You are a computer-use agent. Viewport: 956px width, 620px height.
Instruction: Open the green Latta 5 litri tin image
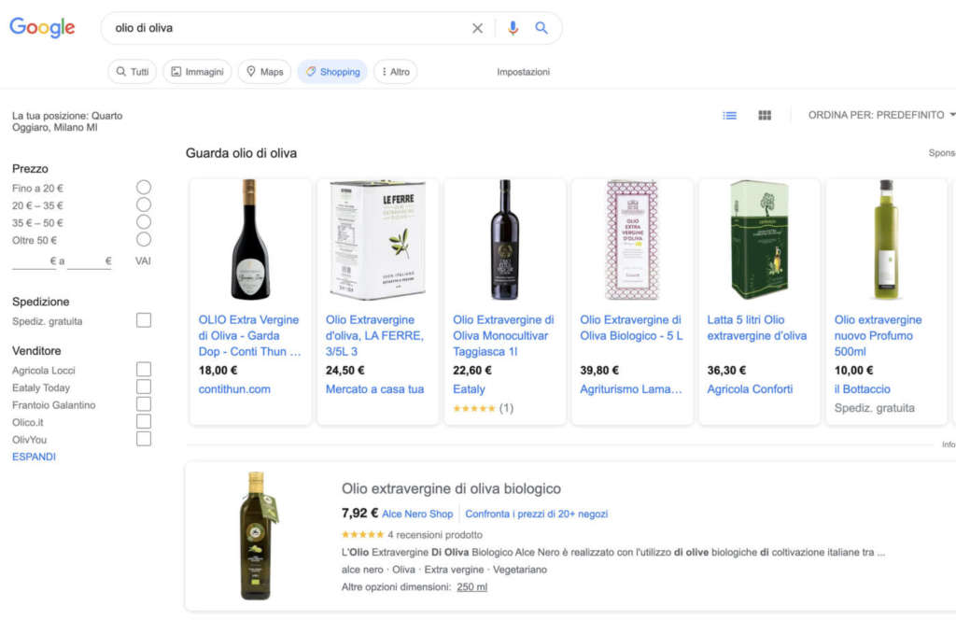coord(760,240)
